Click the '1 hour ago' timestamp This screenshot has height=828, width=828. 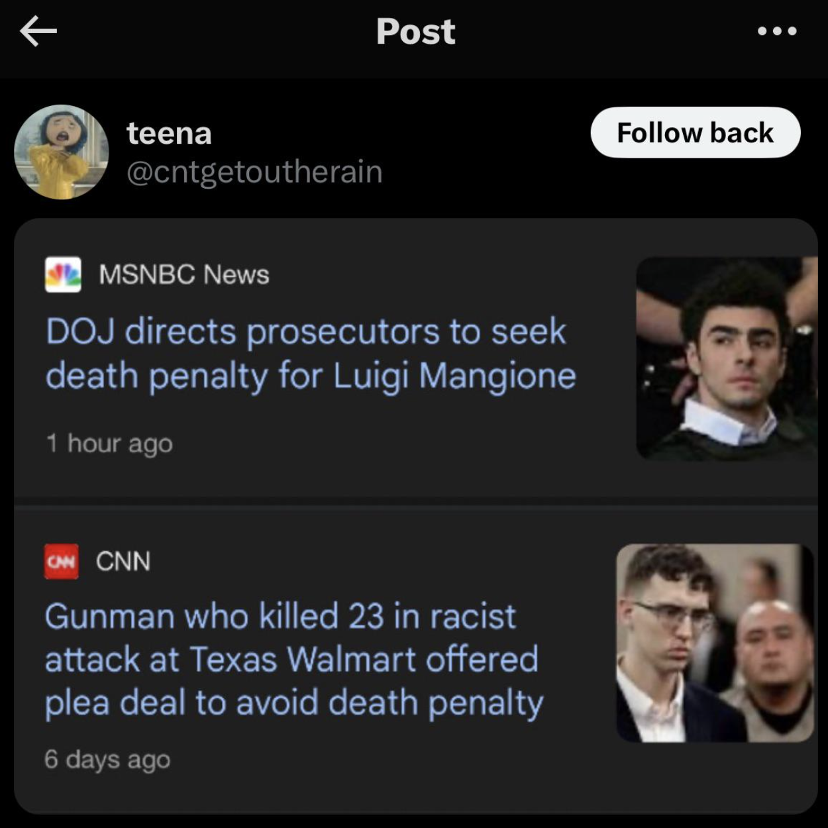[x=109, y=443]
